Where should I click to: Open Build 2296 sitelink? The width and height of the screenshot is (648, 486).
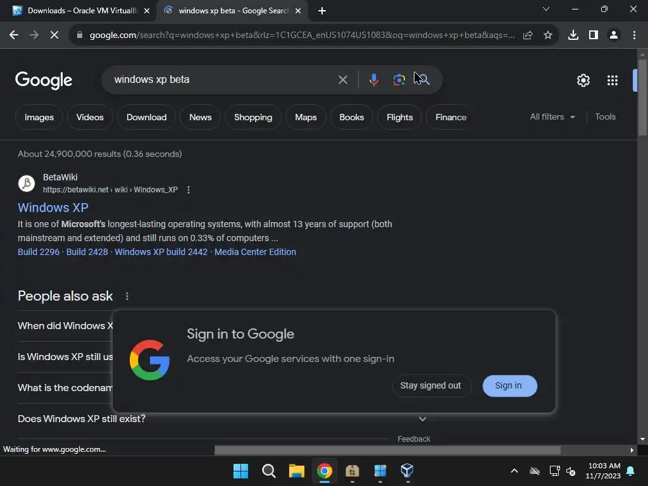click(x=39, y=252)
